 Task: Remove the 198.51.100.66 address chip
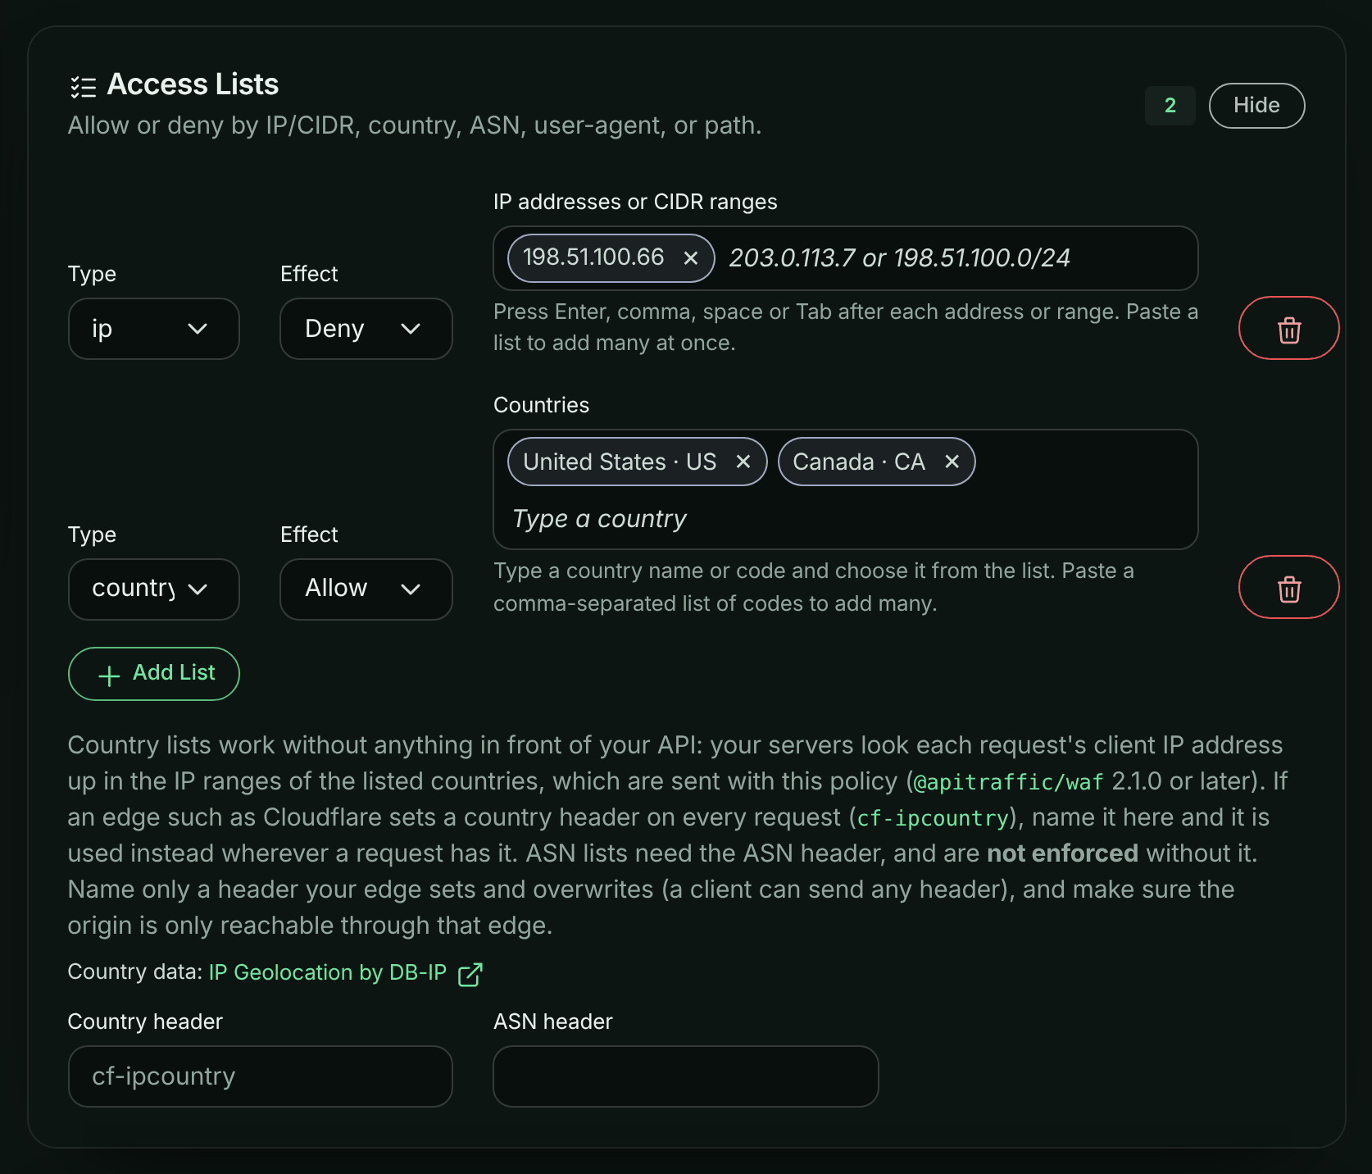coord(691,258)
